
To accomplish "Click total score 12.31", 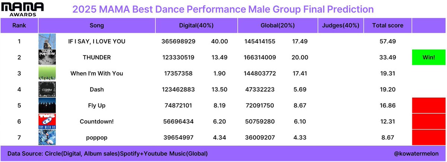I will 387,121.
